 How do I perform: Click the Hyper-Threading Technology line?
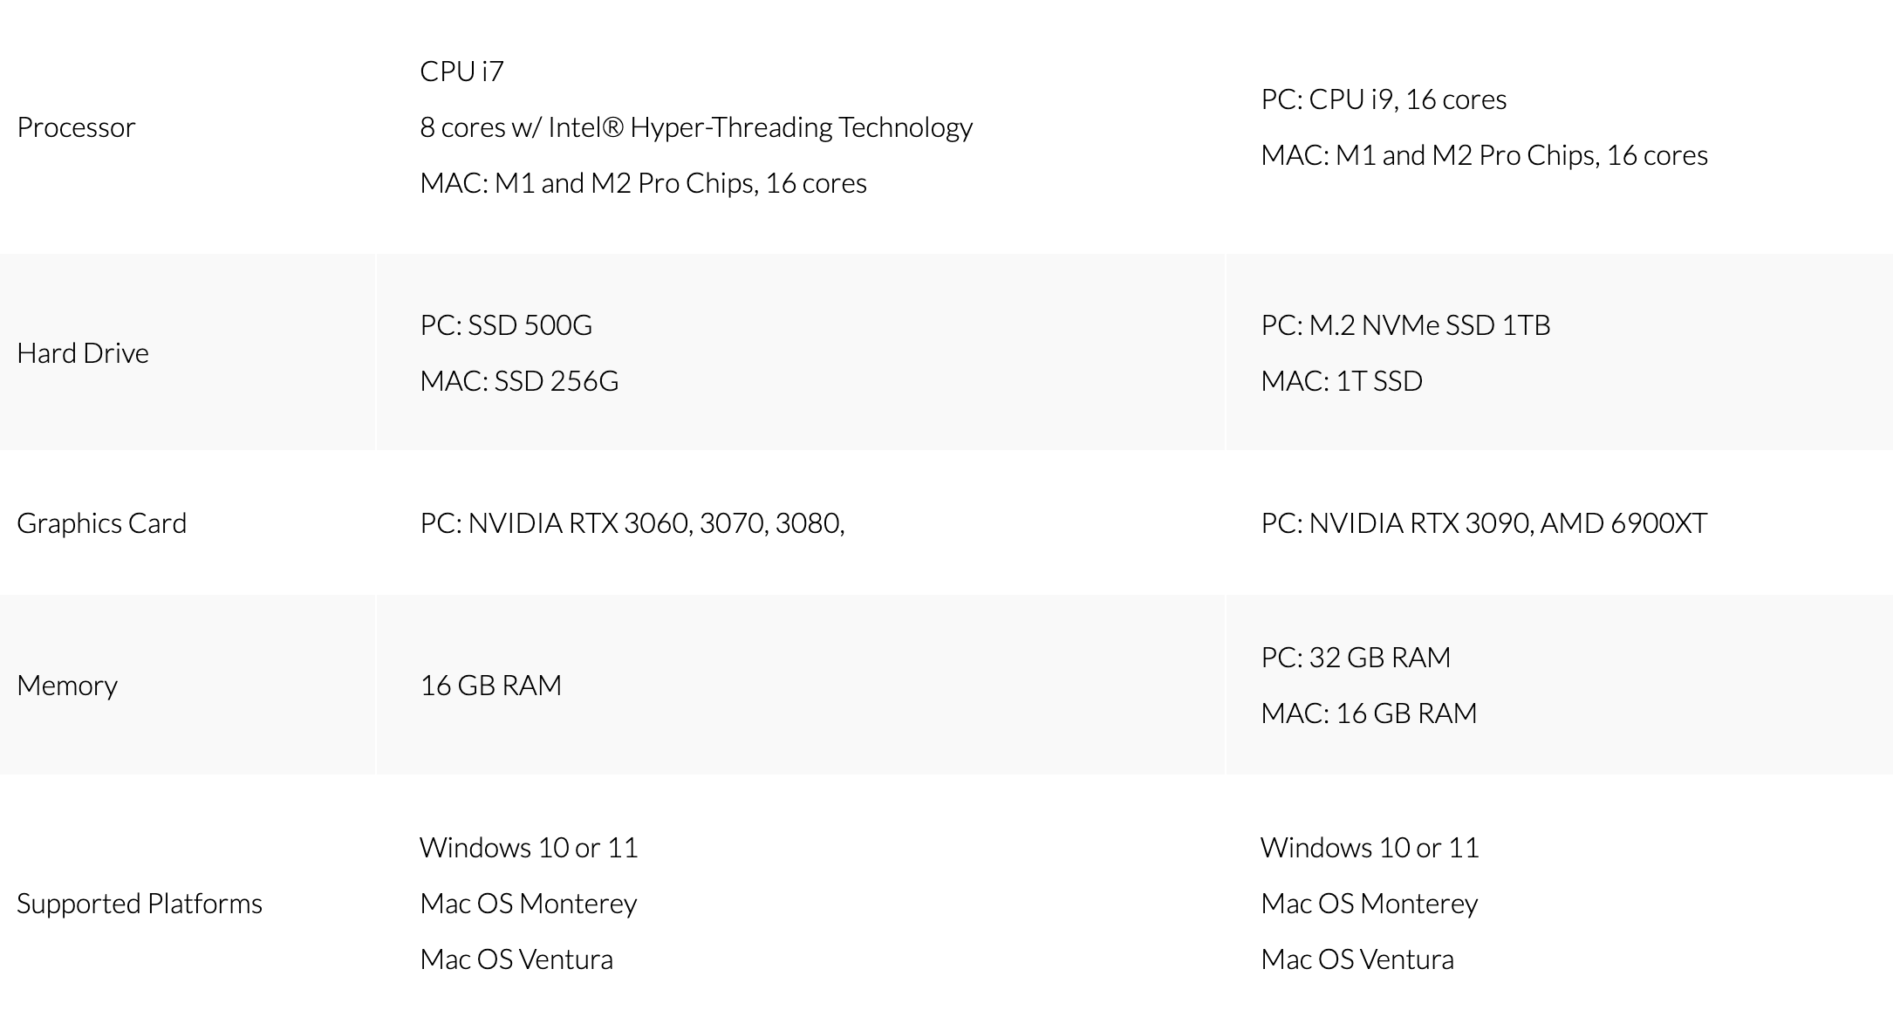point(696,127)
